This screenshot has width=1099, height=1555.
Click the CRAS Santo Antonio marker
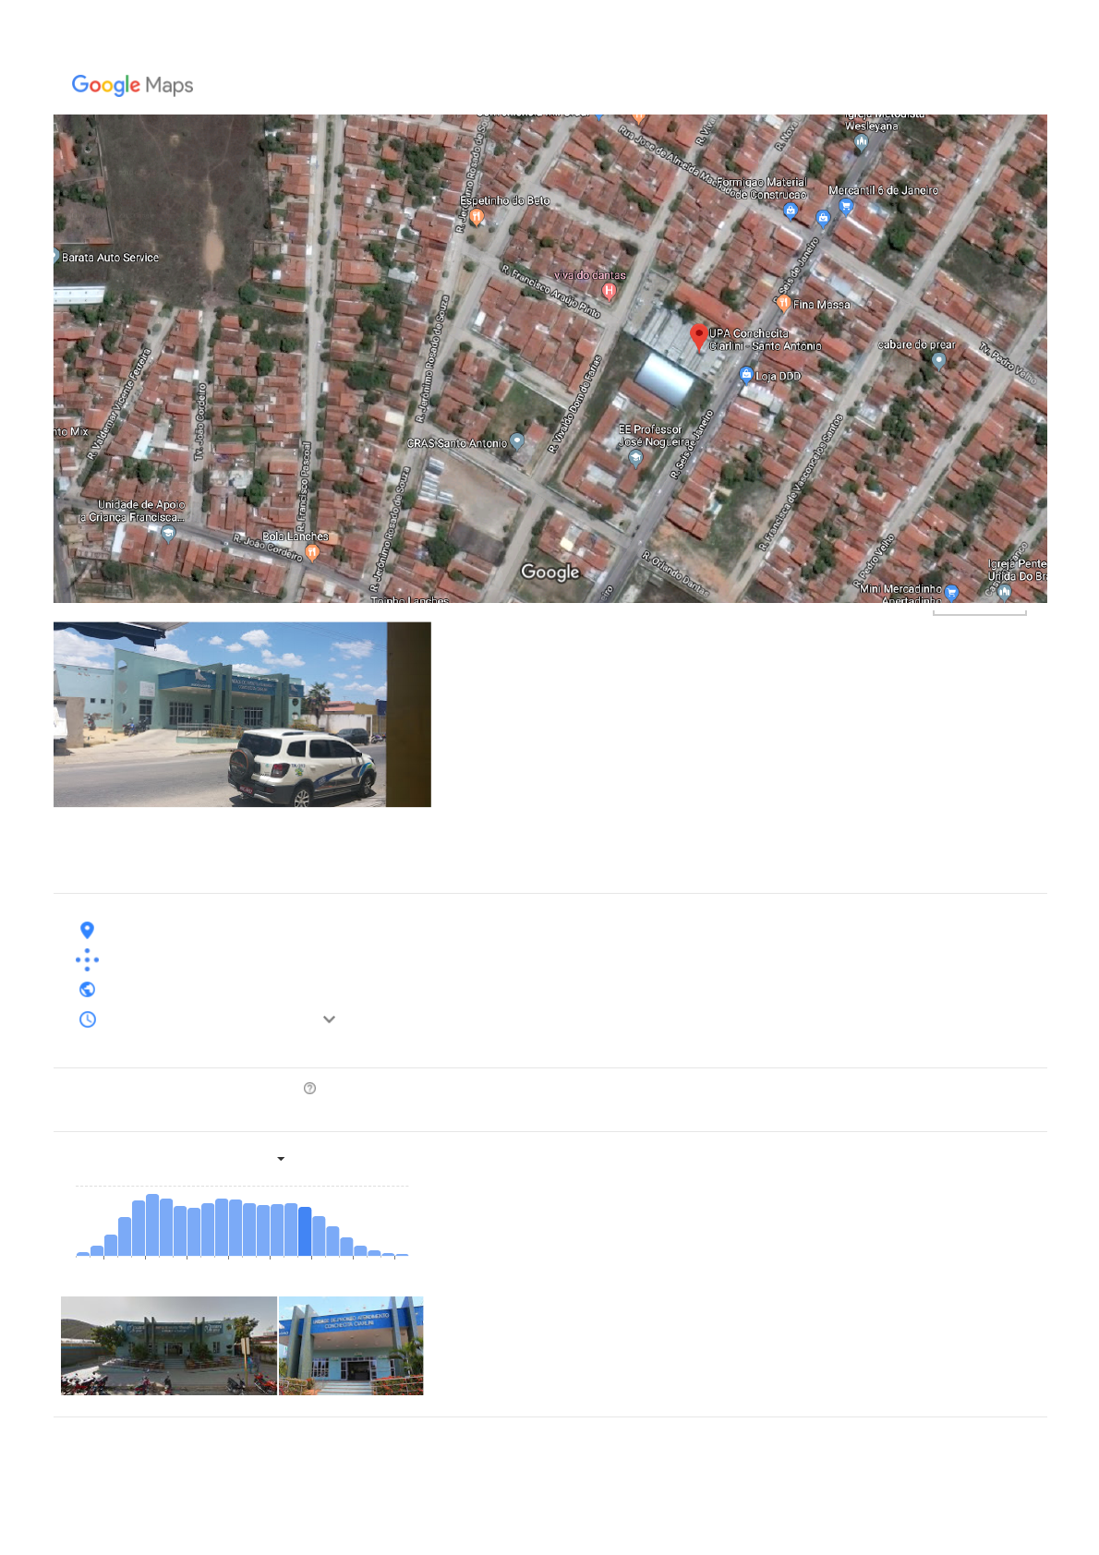tap(517, 441)
